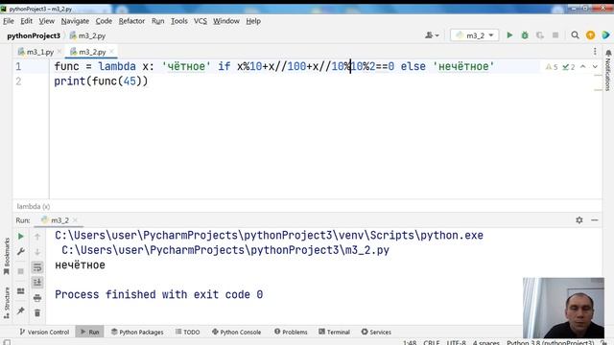Screen dimensions: 614x345
Task: Open Refactor menu
Action: pyautogui.click(x=131, y=21)
